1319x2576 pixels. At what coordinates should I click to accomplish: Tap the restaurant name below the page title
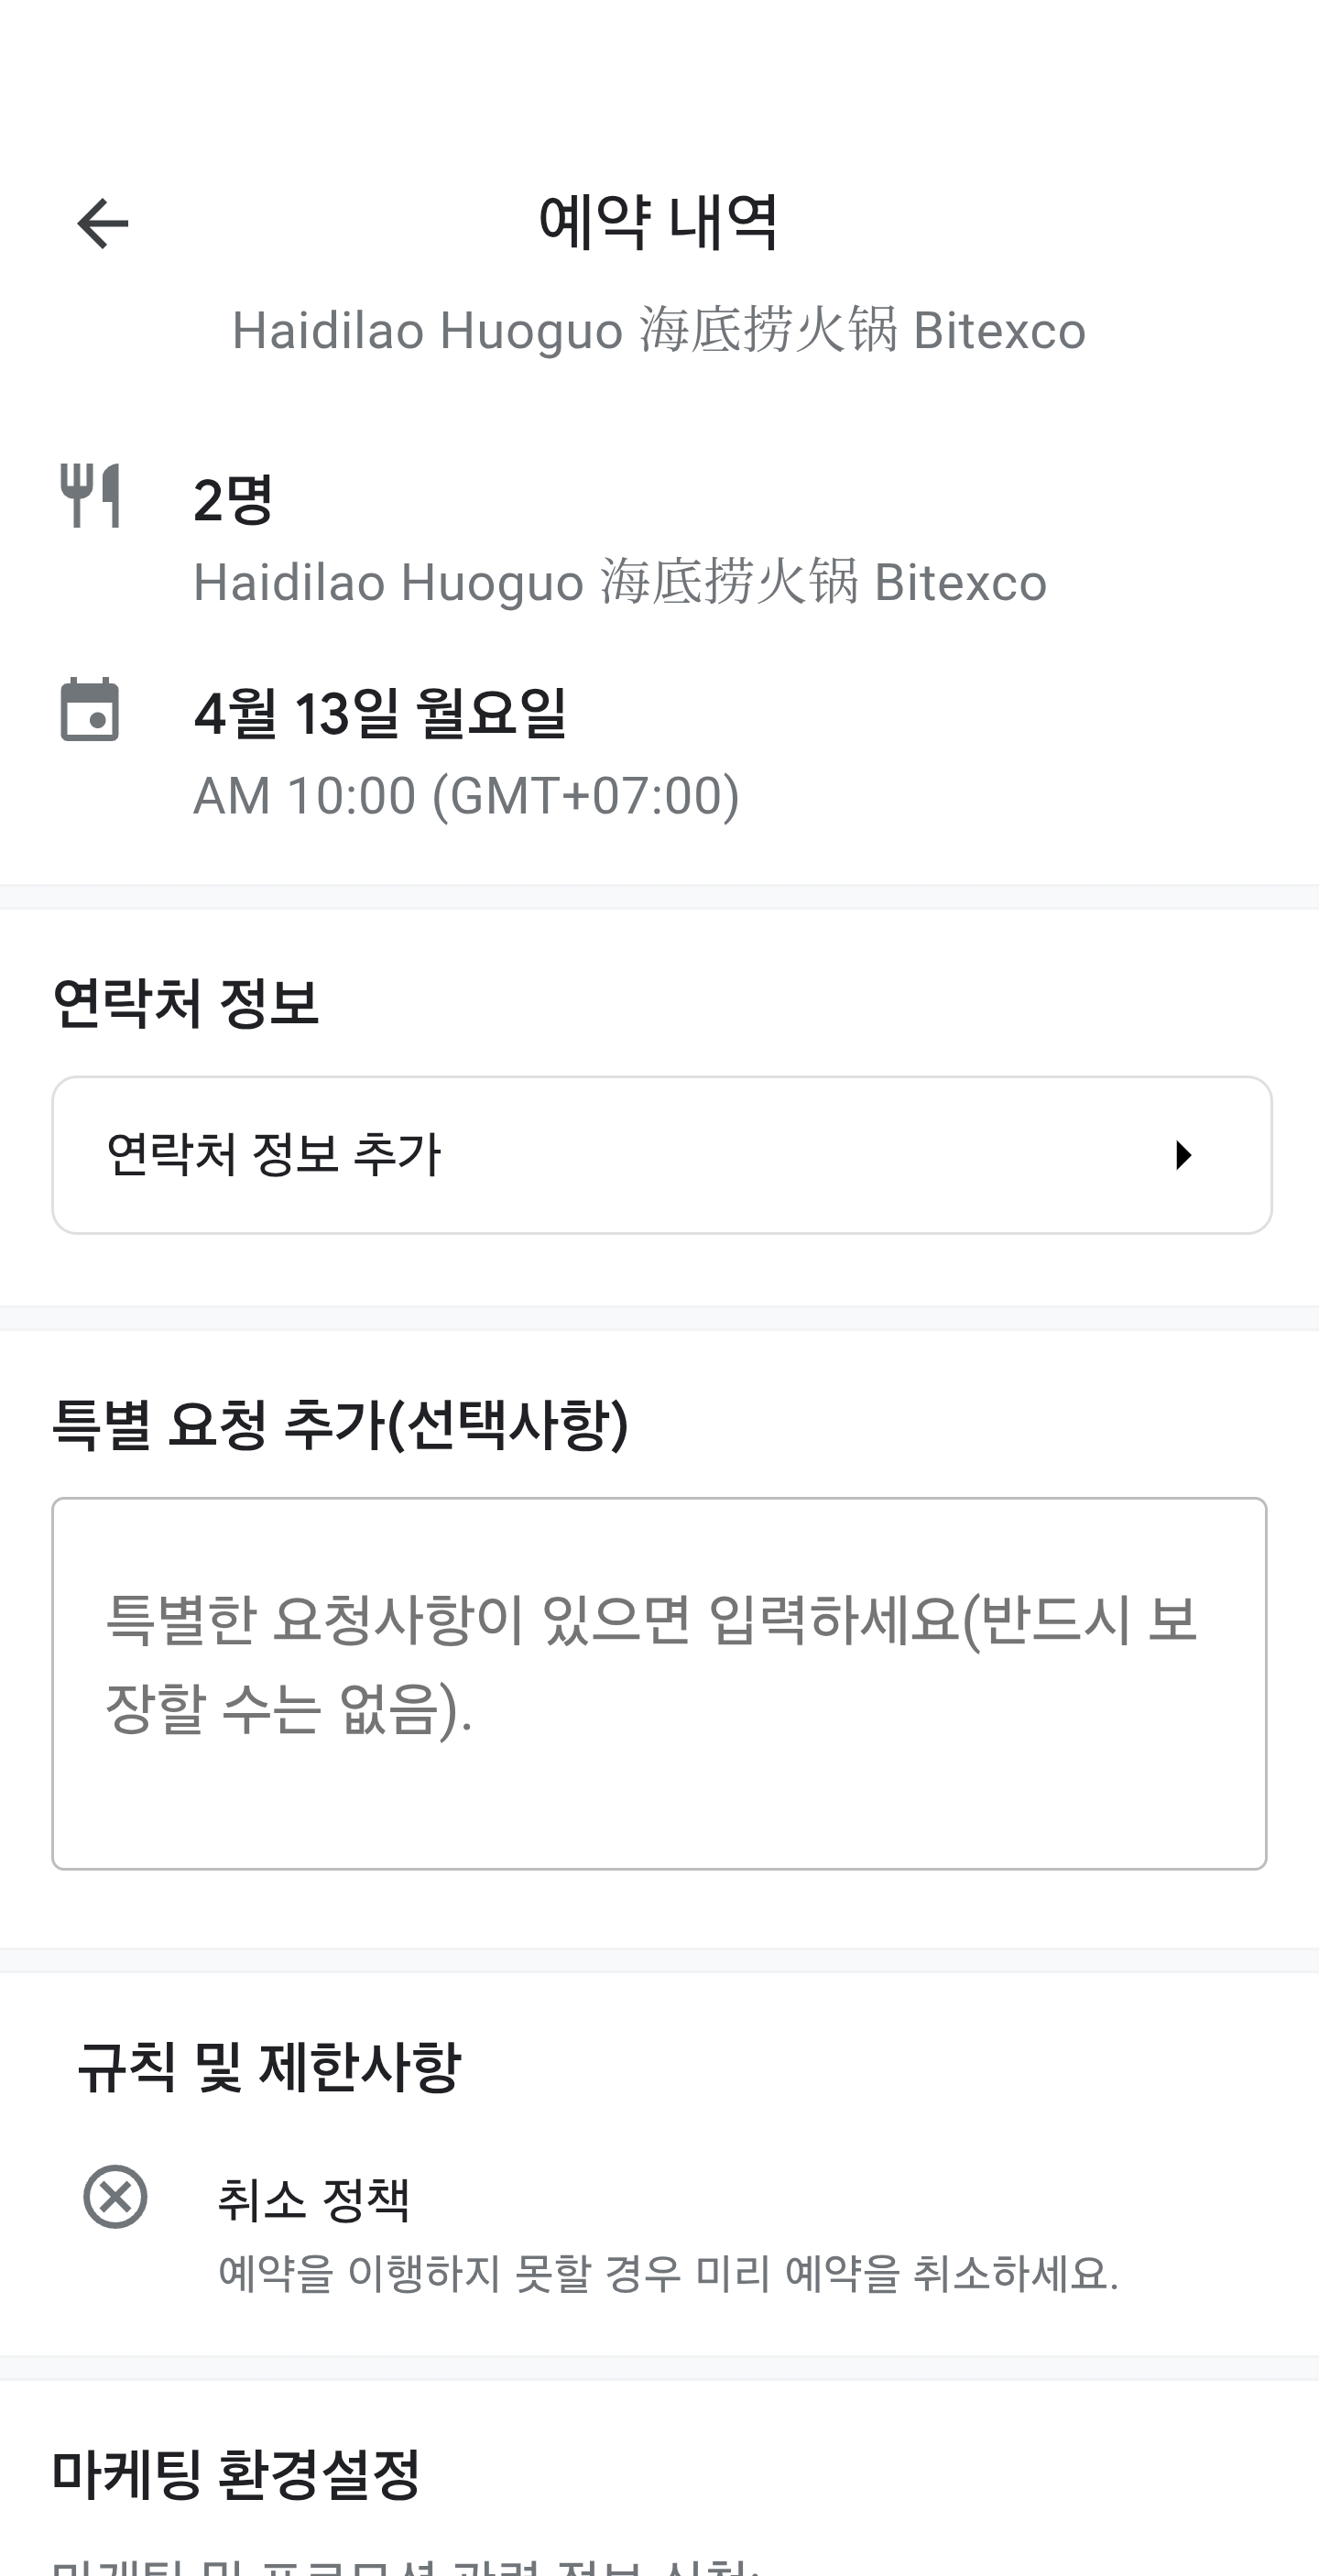pos(658,330)
